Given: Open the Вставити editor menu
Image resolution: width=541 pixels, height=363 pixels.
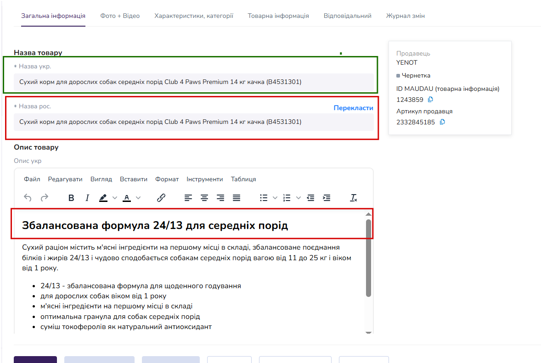Looking at the screenshot, I should point(134,179).
